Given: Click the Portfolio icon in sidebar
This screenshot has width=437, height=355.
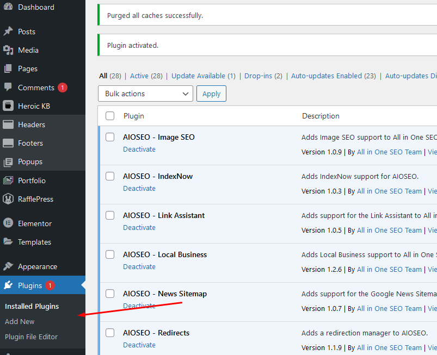Looking at the screenshot, I should pos(8,180).
